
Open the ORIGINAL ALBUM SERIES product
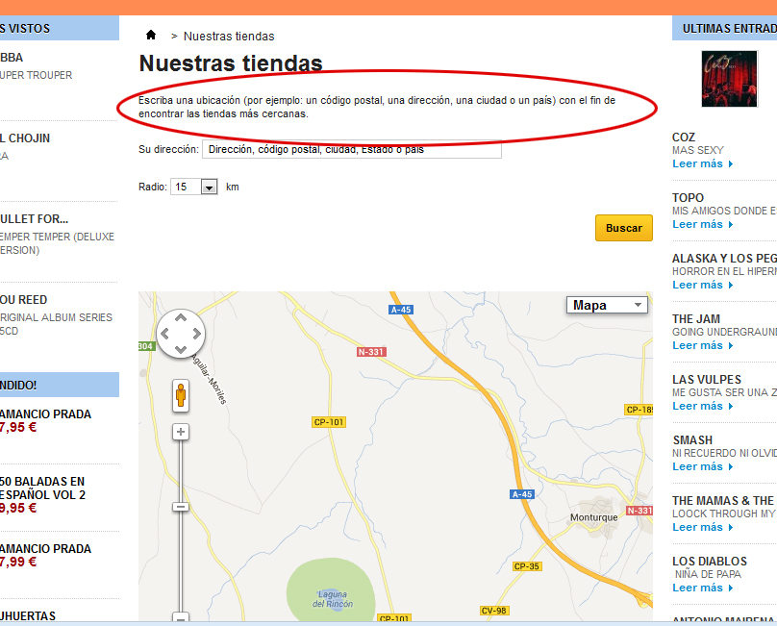click(56, 324)
